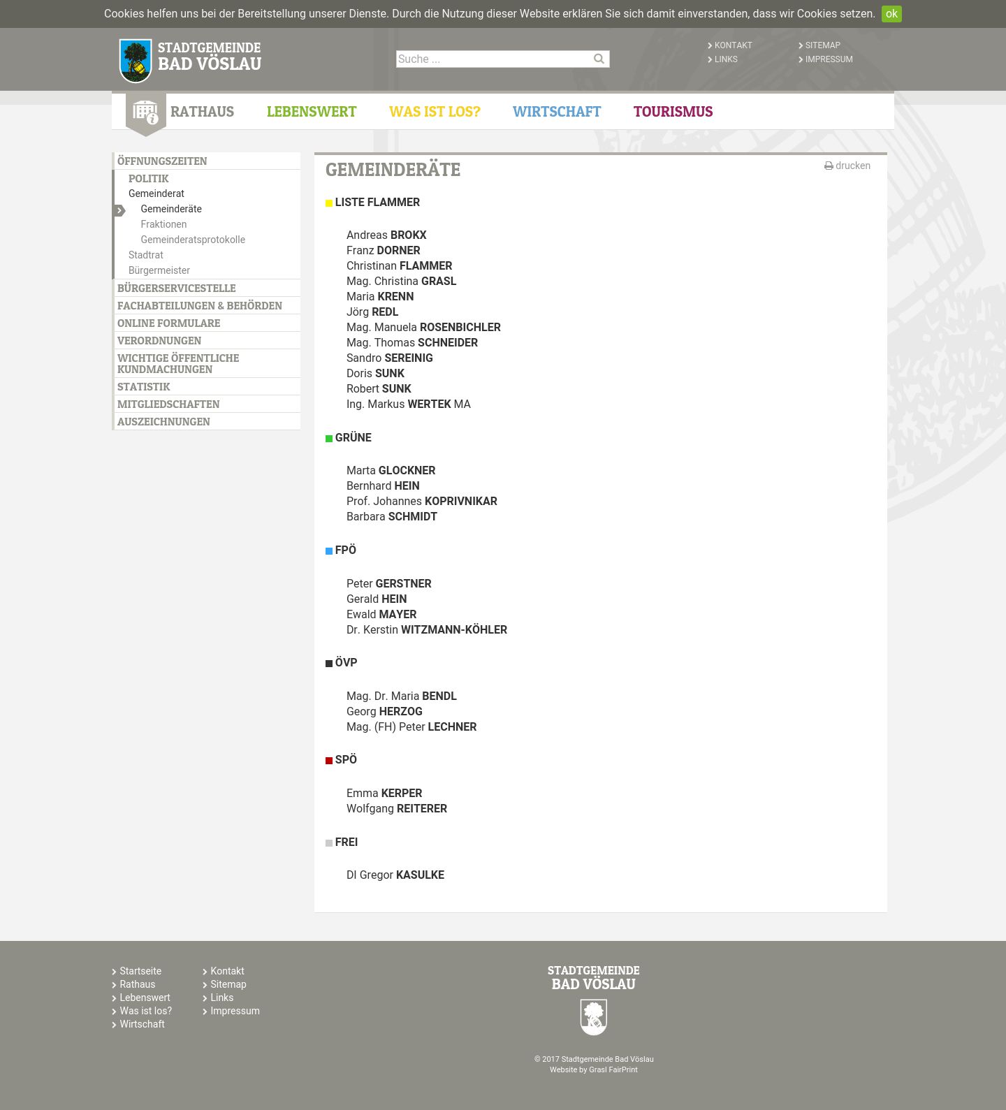Click the Rathaus building icon
The image size is (1006, 1110).
[146, 112]
